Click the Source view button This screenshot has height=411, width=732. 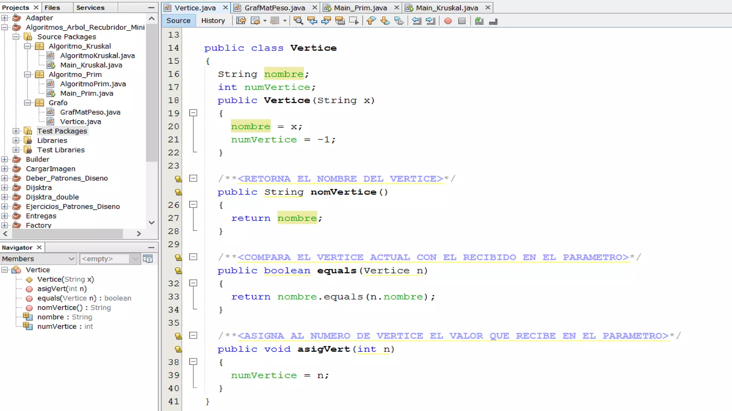178,21
